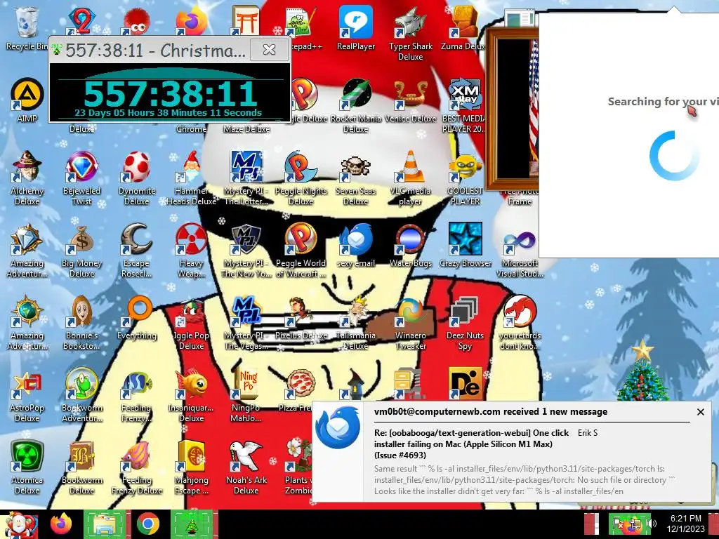Screen dimensions: 719x539
Task: Open RealPlayer desktop shortcut
Action: tap(356, 28)
